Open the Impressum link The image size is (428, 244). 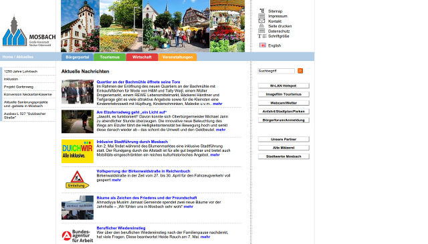click(278, 16)
